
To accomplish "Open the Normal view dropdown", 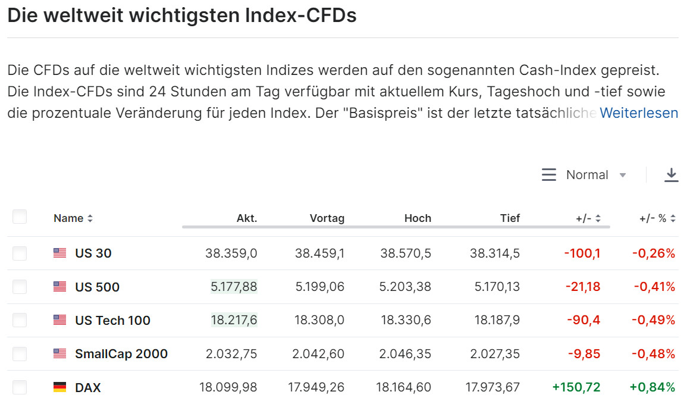I will 596,175.
